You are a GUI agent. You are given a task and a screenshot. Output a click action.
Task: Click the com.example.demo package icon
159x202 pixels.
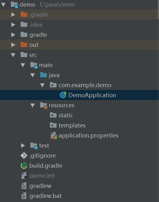(x=53, y=85)
